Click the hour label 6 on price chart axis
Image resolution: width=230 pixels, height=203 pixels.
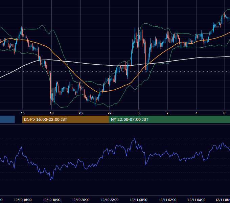pyautogui.click(x=224, y=113)
